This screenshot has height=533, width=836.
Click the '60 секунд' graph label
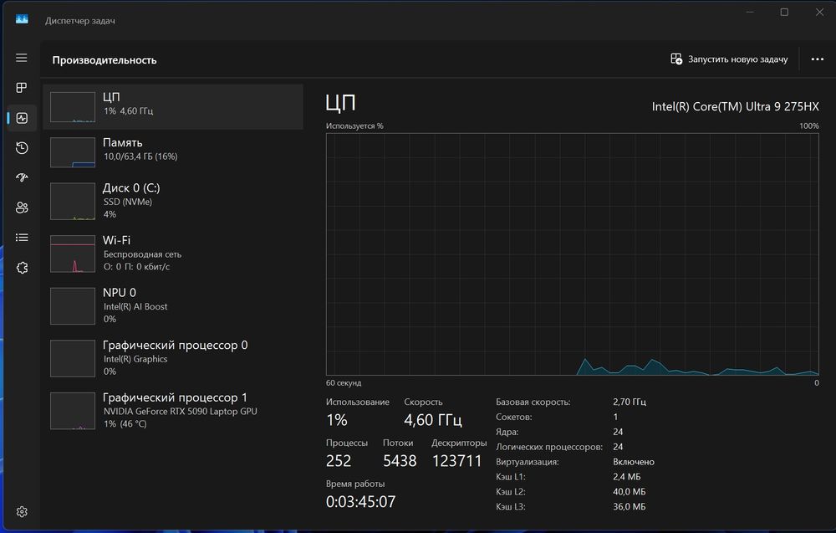click(344, 383)
